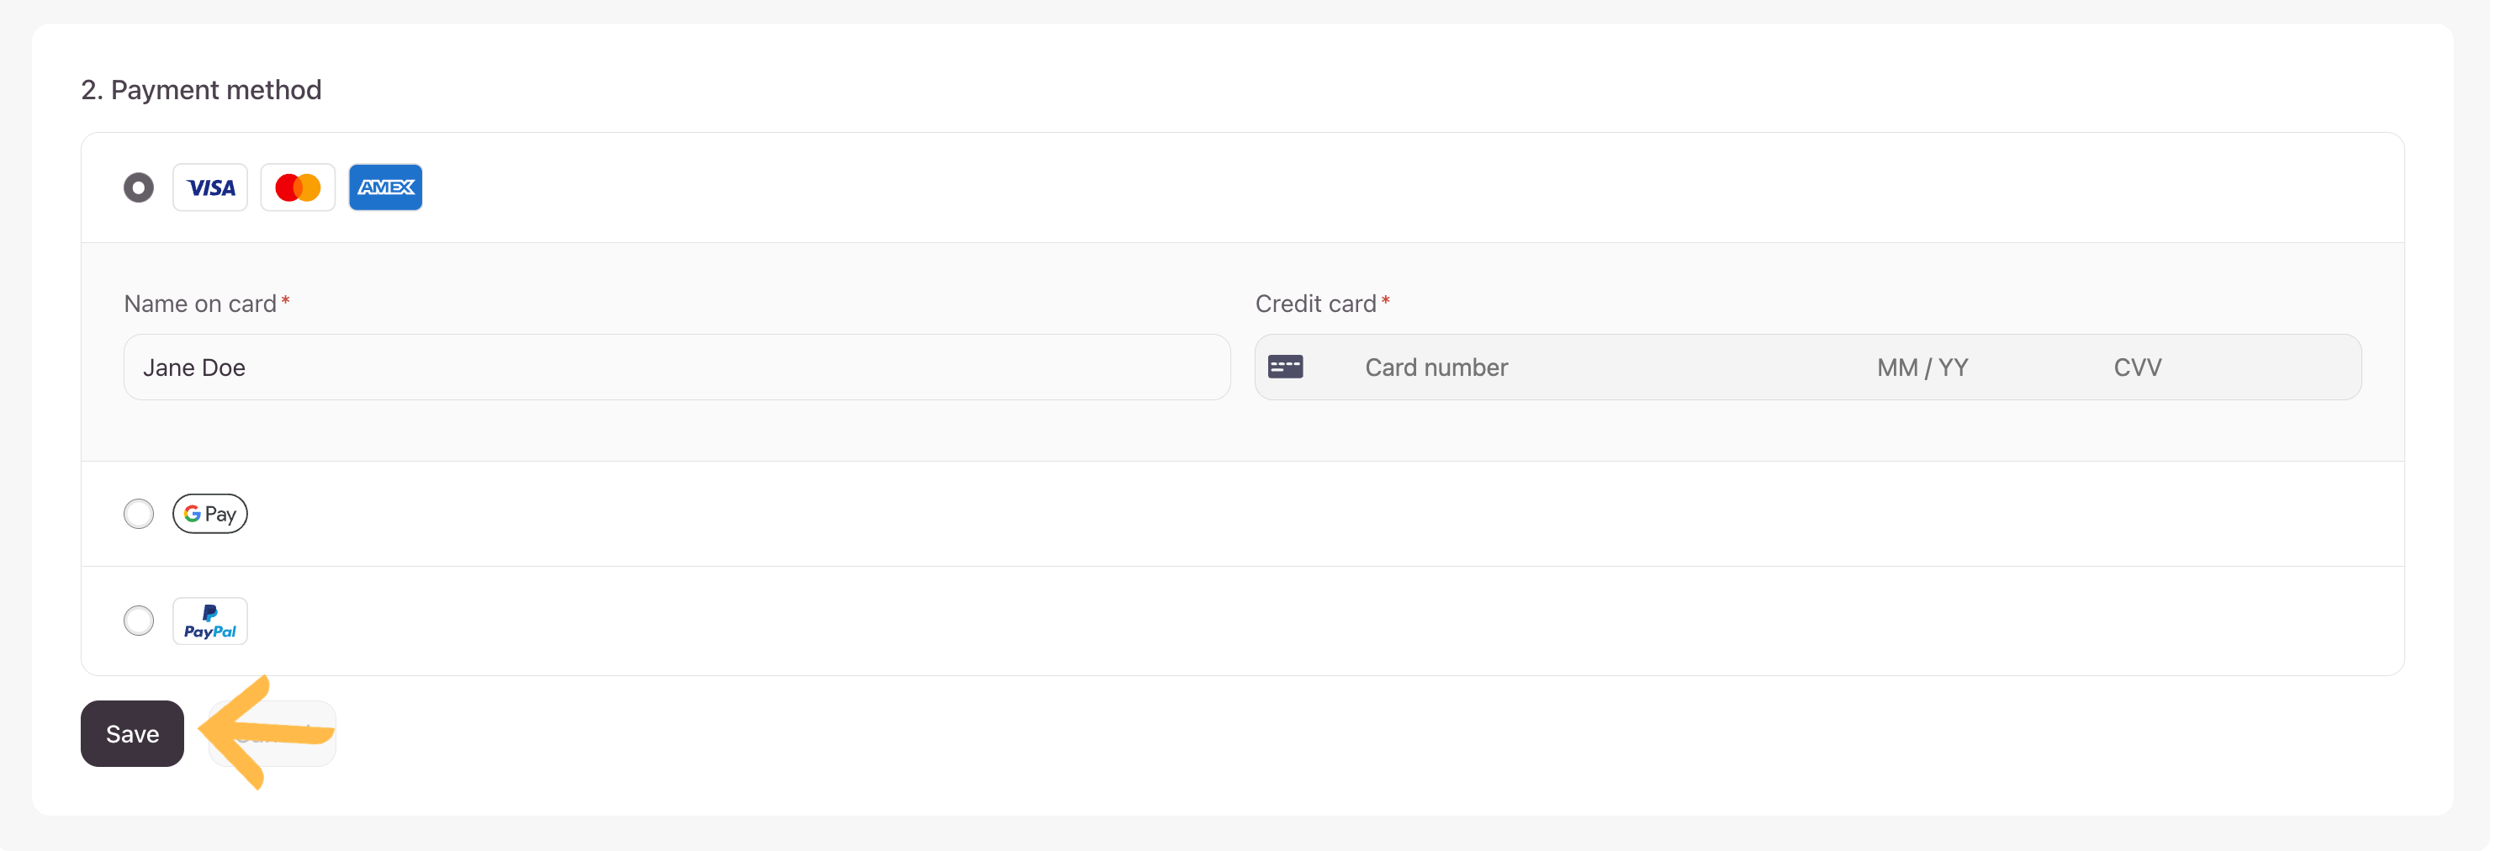
Task: Select the credit card radio button
Action: pos(139,187)
